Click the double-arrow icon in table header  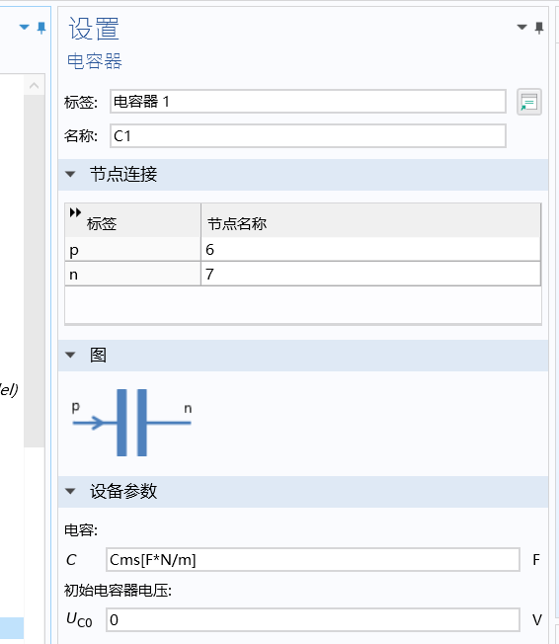75,212
